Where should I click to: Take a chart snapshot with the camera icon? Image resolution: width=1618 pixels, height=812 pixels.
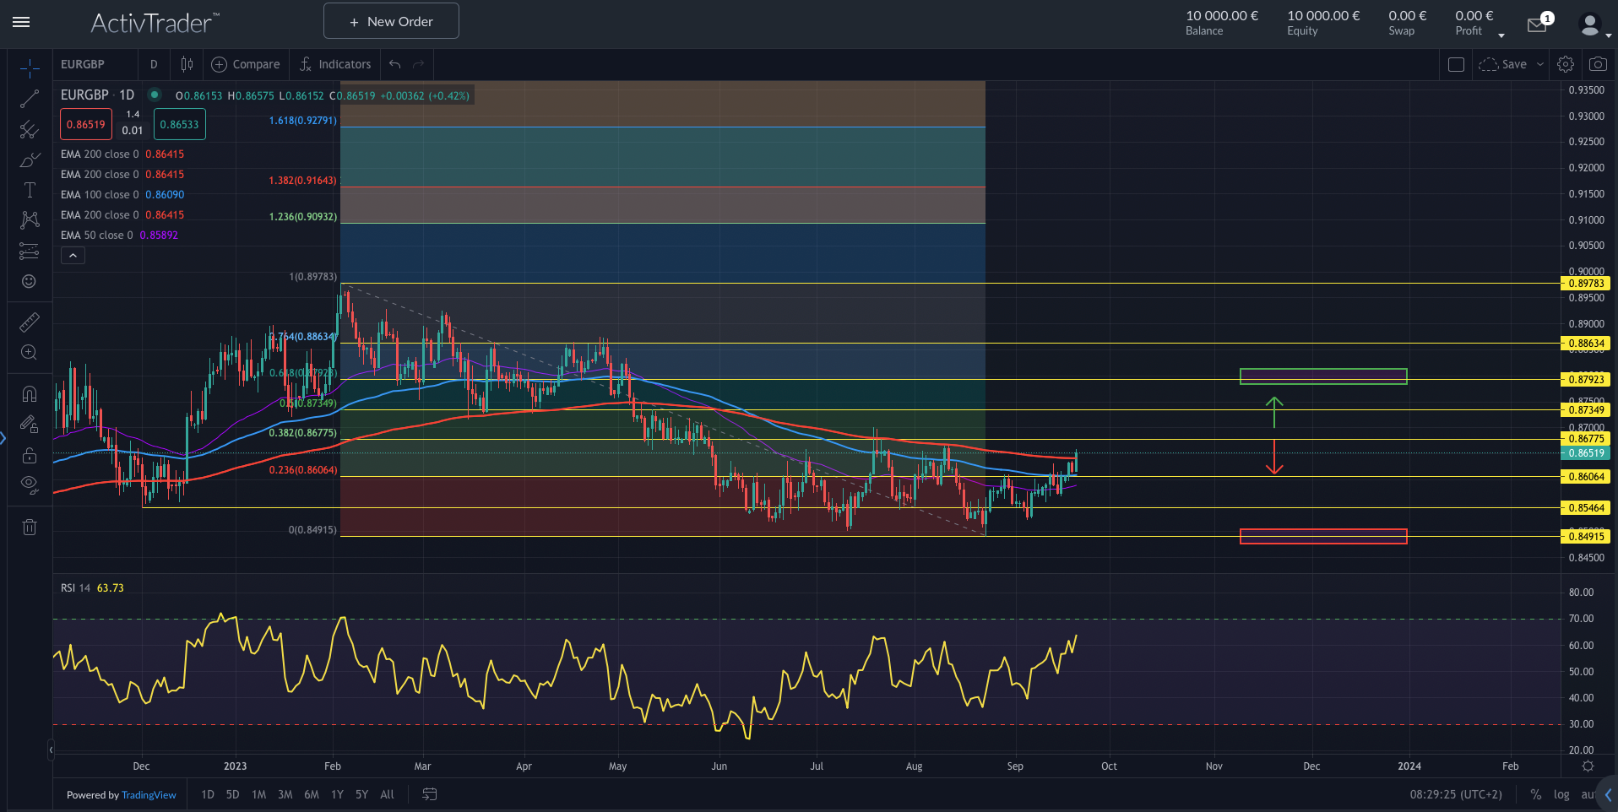[x=1599, y=63]
